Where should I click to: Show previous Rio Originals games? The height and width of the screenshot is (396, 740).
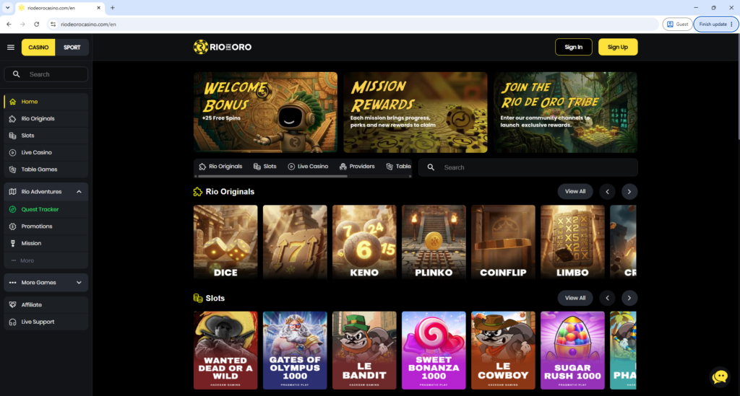(607, 192)
